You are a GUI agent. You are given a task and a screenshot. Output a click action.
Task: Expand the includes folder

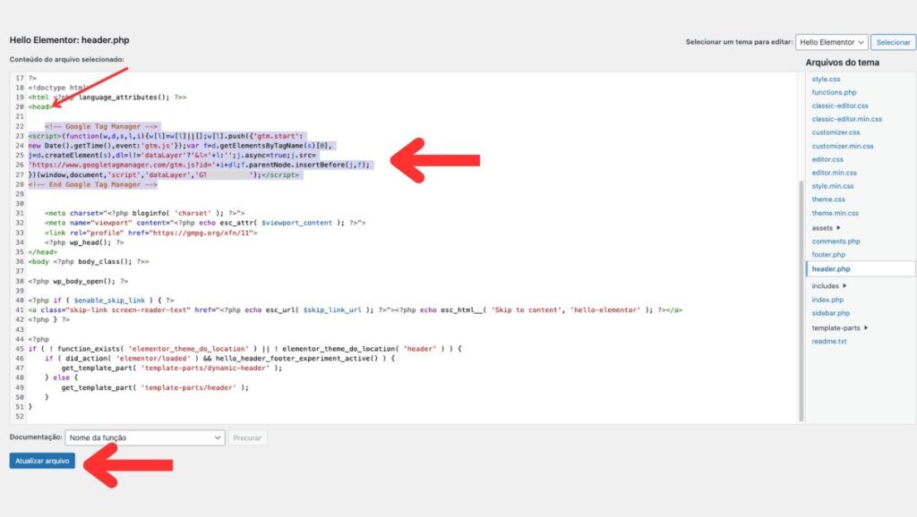[829, 285]
